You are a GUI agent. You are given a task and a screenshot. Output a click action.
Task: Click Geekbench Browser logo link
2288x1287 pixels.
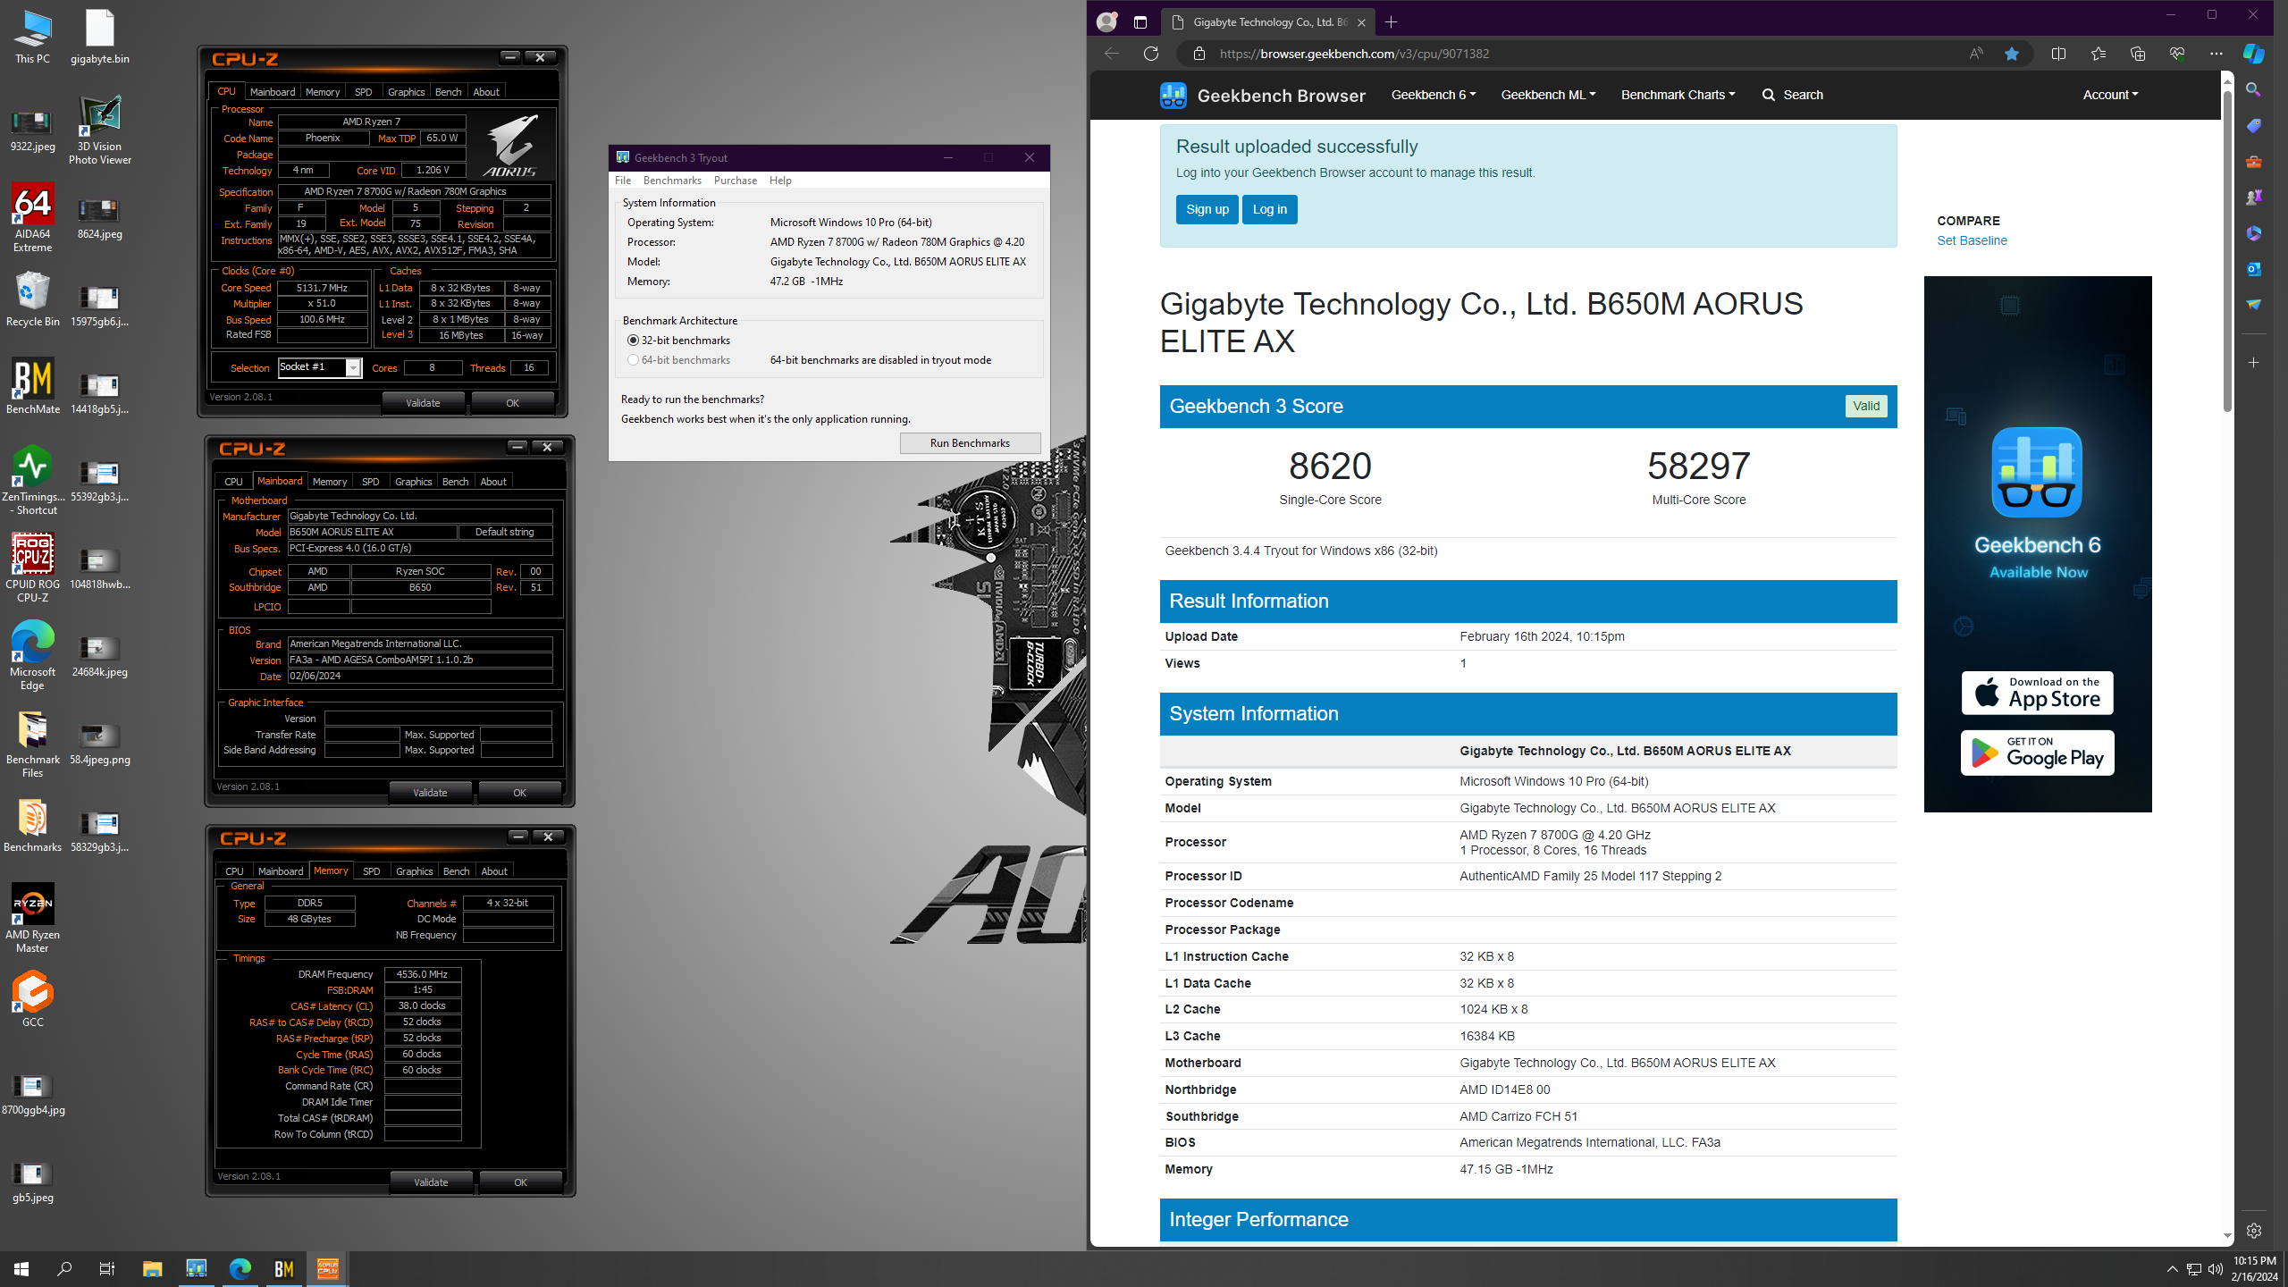coord(1262,95)
